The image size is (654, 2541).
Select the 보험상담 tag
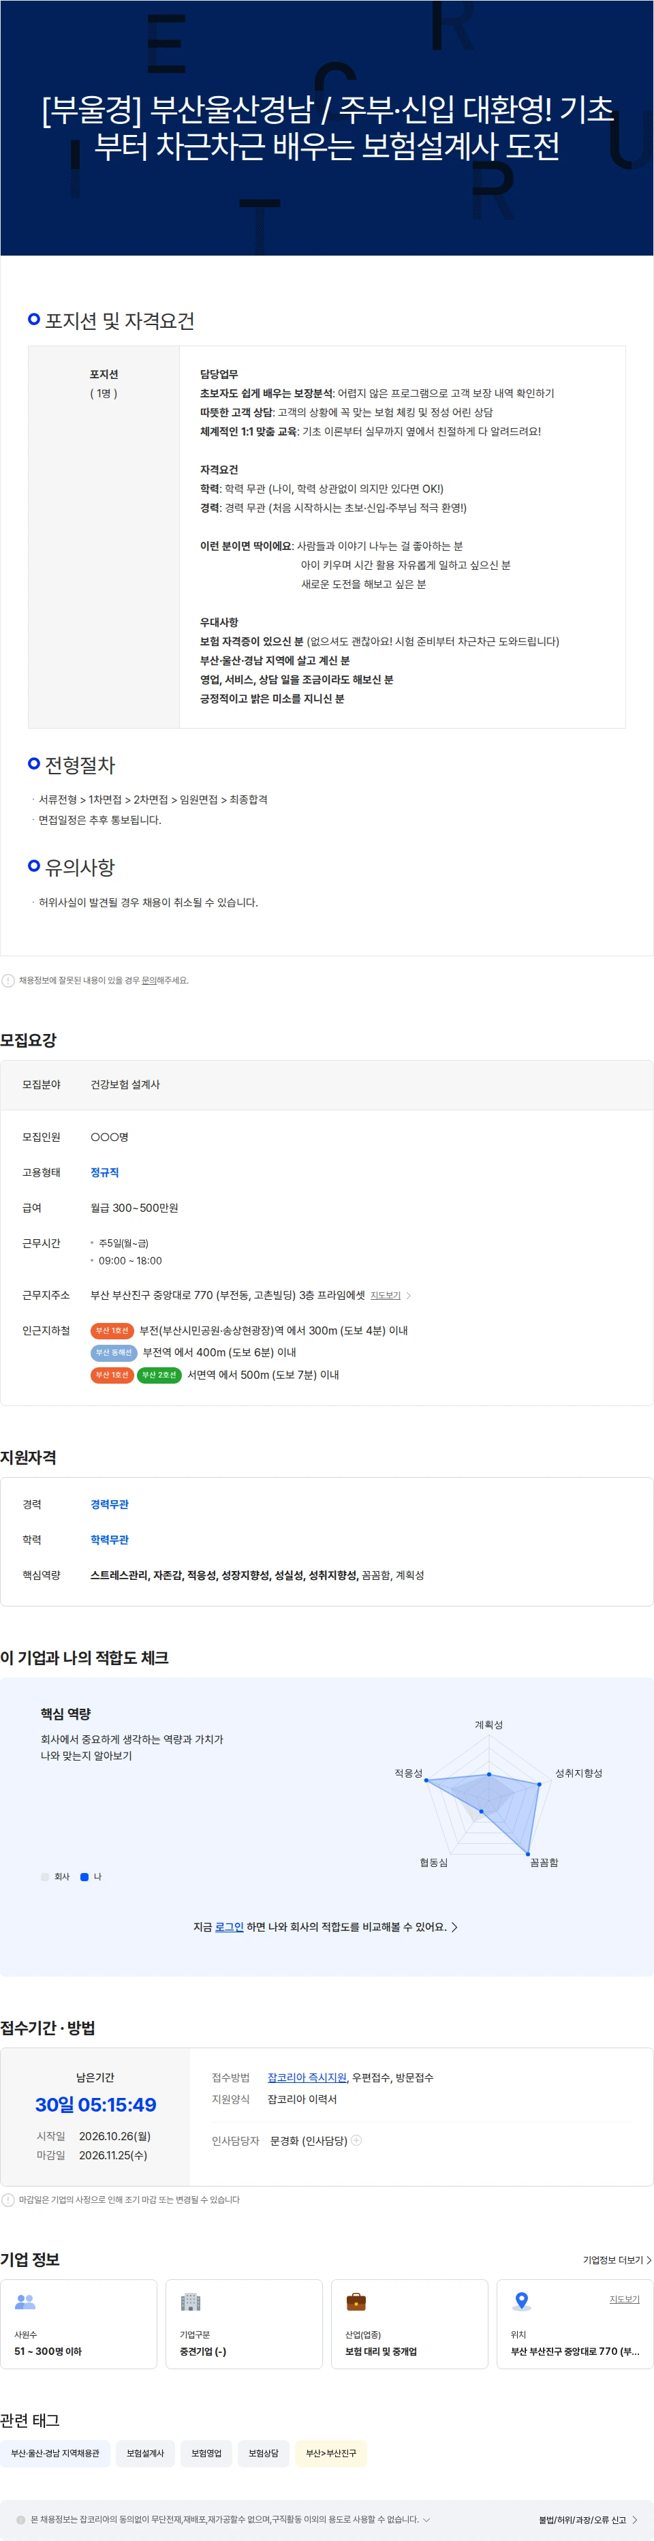coord(264,2453)
